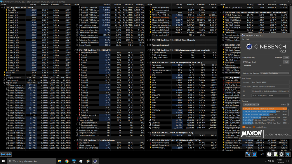Click the expand columns double-arrow icon
The image size is (292, 164).
[x=3, y=154]
